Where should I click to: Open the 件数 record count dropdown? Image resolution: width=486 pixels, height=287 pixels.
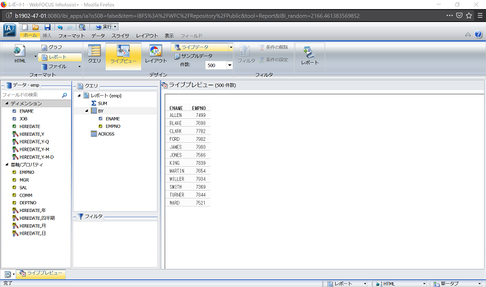[229, 65]
